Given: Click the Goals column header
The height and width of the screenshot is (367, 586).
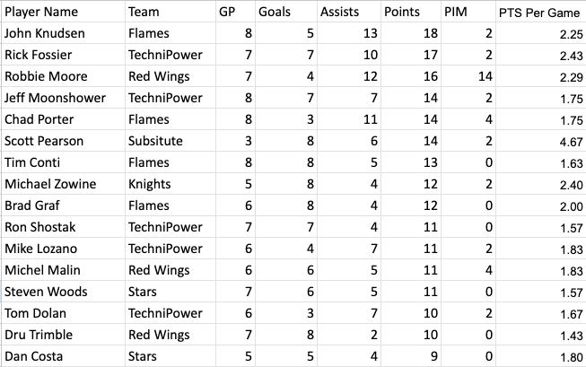Looking at the screenshot, I should click(x=286, y=12).
